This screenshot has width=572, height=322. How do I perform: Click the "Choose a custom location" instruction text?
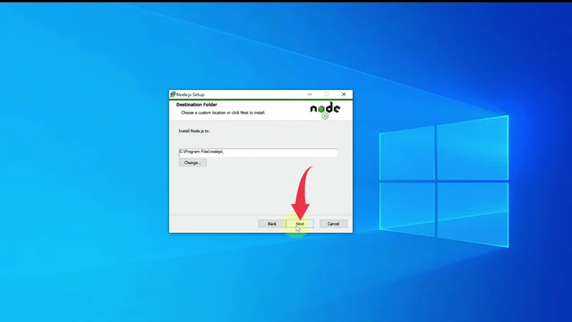coord(223,112)
